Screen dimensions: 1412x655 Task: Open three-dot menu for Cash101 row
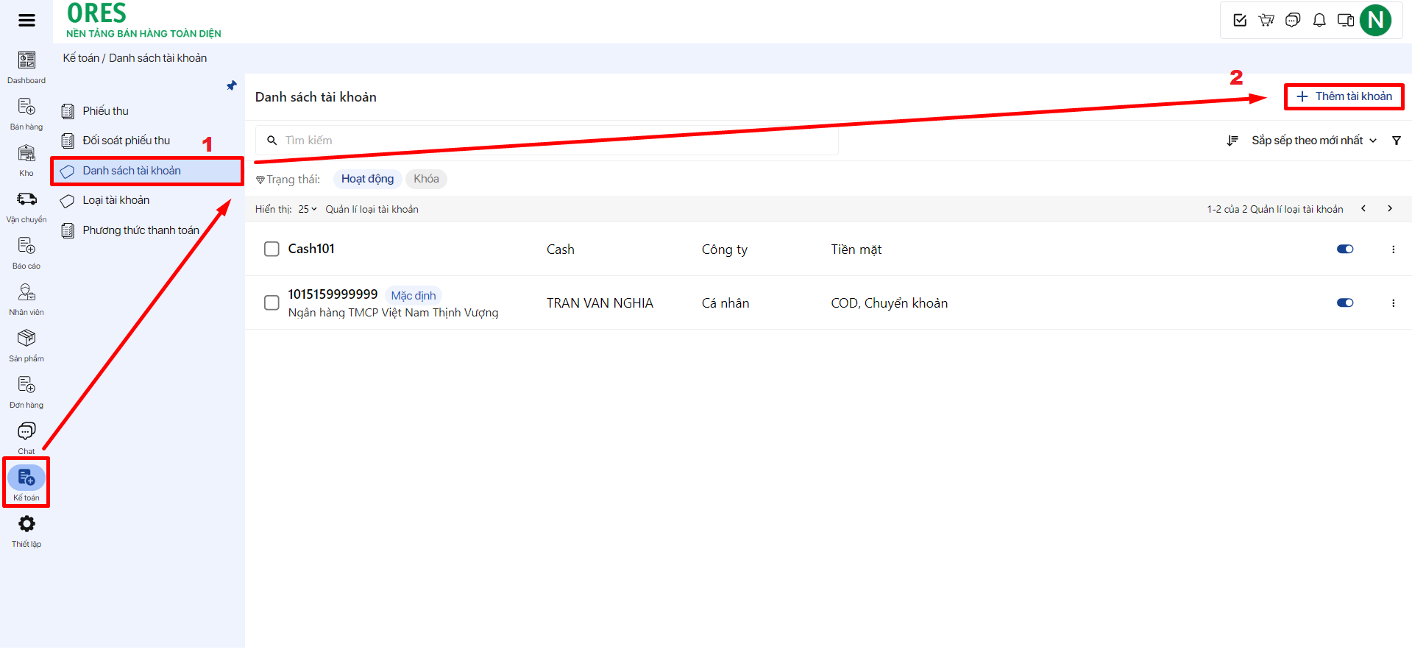[x=1393, y=249]
